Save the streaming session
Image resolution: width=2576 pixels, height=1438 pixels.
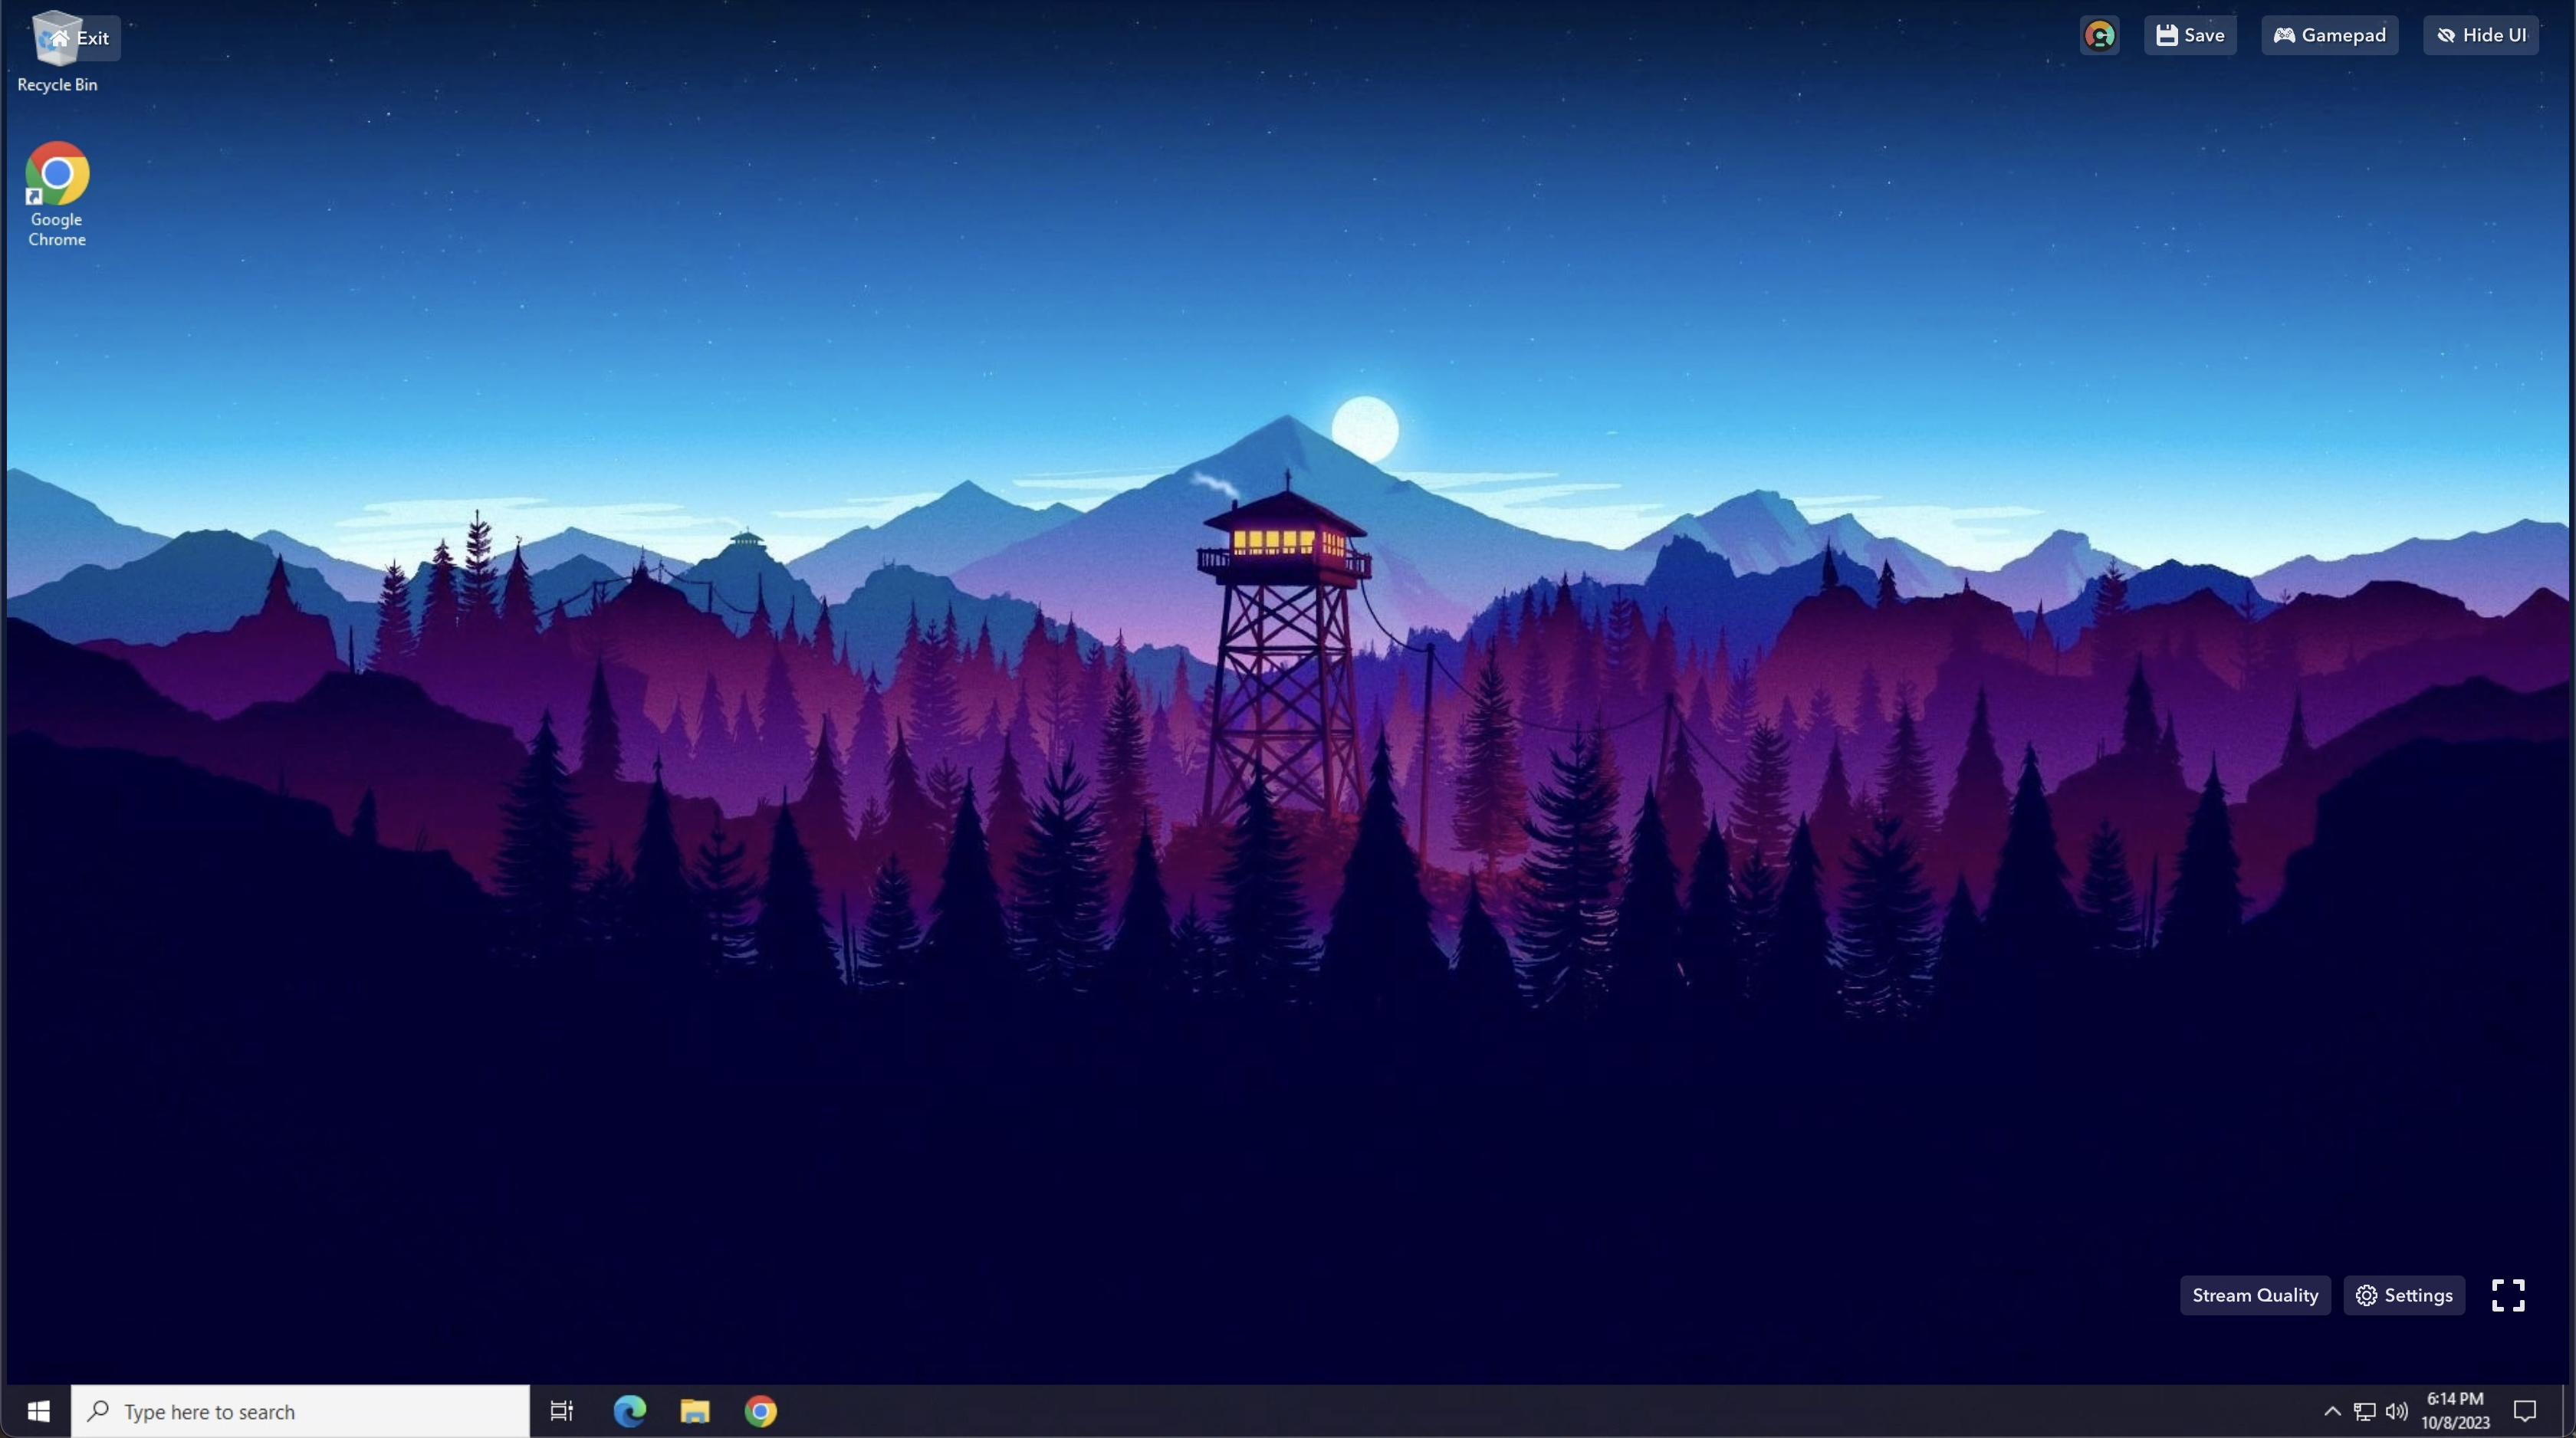coord(2190,36)
